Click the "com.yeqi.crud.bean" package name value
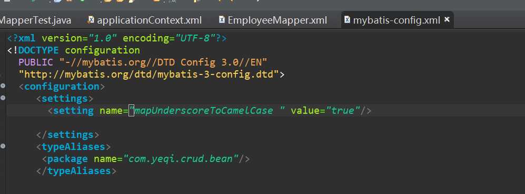 coord(181,159)
